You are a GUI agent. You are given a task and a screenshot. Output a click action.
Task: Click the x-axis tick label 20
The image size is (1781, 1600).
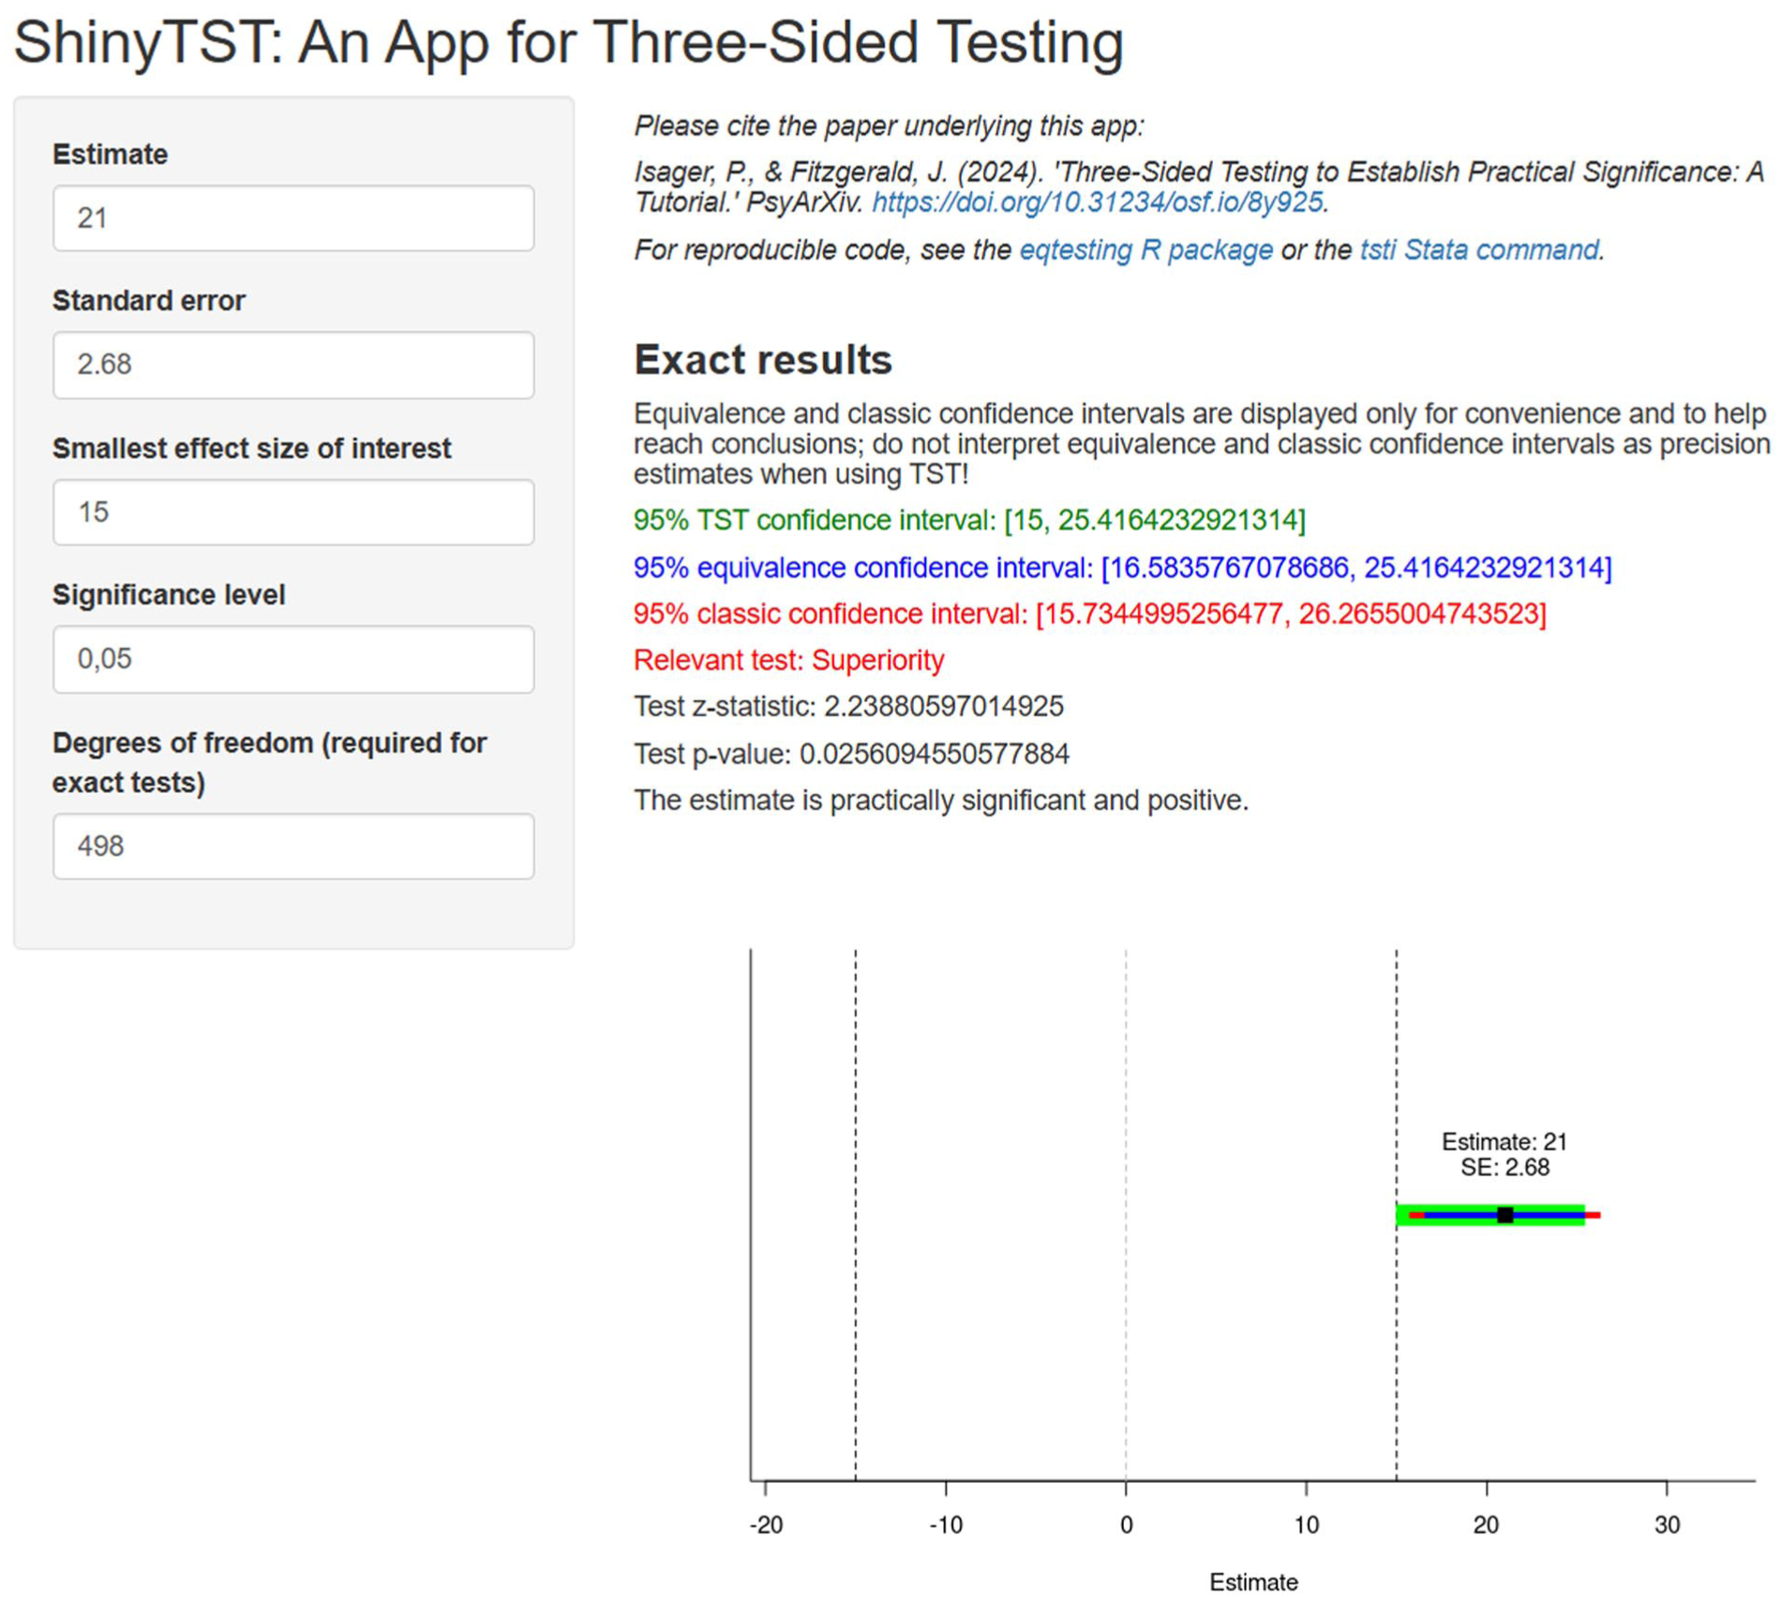click(x=1487, y=1525)
